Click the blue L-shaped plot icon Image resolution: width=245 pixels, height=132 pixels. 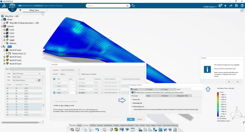coord(140,129)
